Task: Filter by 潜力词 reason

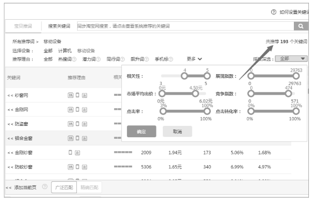Action: 89,59
